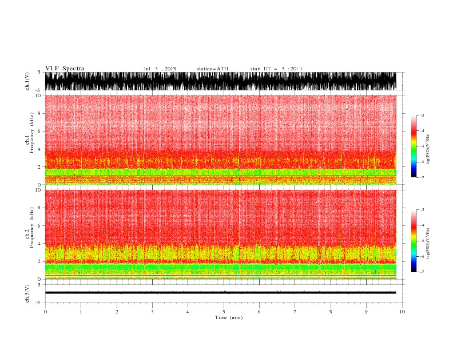Click the "10" kHz tick on ch.1 frequency axis
Image resolution: width=453 pixels, height=350 pixels.
coord(38,96)
